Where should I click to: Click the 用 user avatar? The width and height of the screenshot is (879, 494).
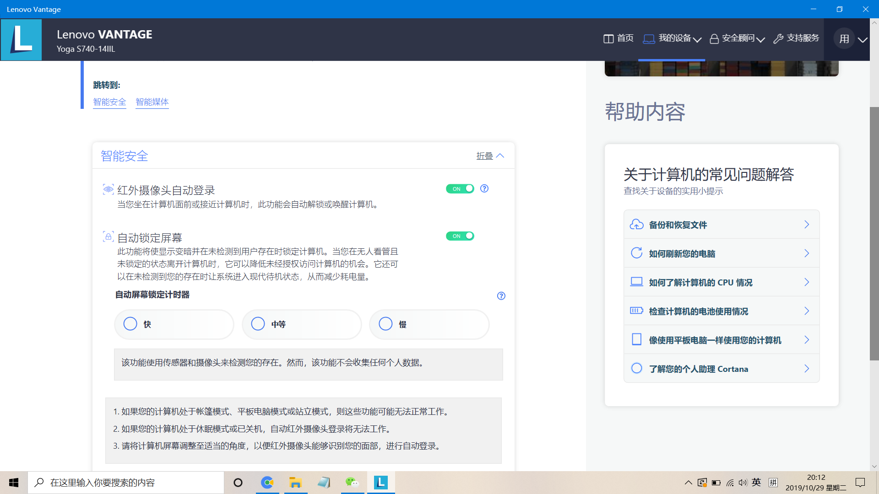click(844, 39)
